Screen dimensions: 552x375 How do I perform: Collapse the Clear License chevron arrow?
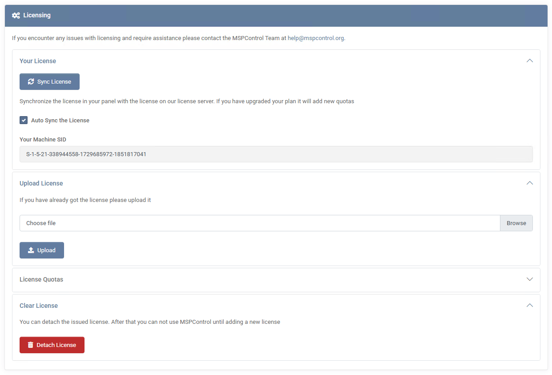pyautogui.click(x=529, y=306)
